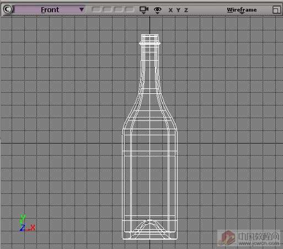The height and width of the screenshot is (249, 283).
Task: Open the Wireframe display mode menu
Action: click(242, 10)
